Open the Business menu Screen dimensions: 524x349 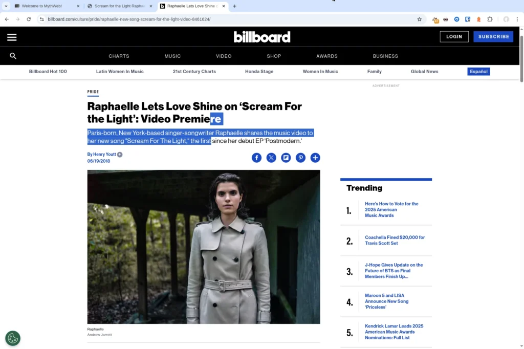click(x=385, y=56)
